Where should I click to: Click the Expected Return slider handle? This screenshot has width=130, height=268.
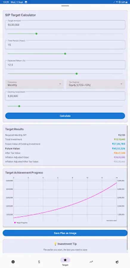pyautogui.click(x=77, y=74)
